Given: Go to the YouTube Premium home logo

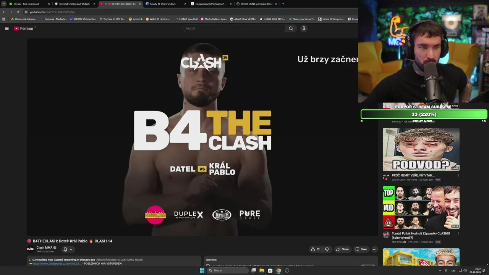Looking at the screenshot, I should coord(24,29).
